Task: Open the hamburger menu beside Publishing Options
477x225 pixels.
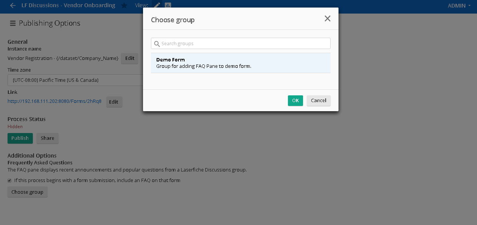Action: [x=12, y=23]
